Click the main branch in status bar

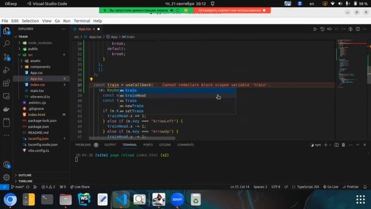(17, 187)
